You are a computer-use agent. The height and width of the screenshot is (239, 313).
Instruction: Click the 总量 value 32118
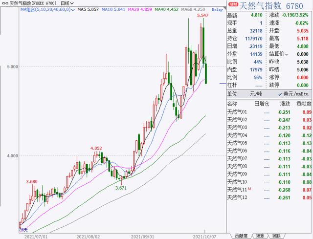click(x=256, y=31)
